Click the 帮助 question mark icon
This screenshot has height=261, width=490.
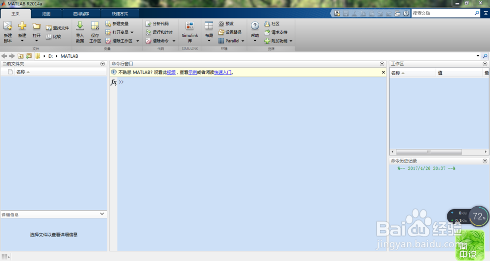click(x=255, y=26)
